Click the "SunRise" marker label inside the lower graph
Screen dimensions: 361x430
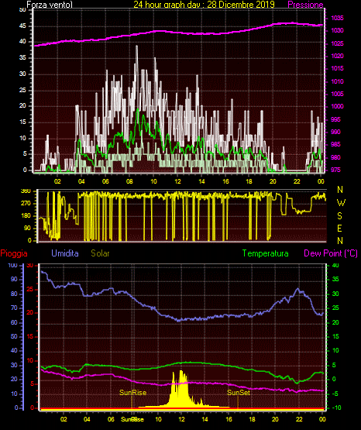(132, 393)
